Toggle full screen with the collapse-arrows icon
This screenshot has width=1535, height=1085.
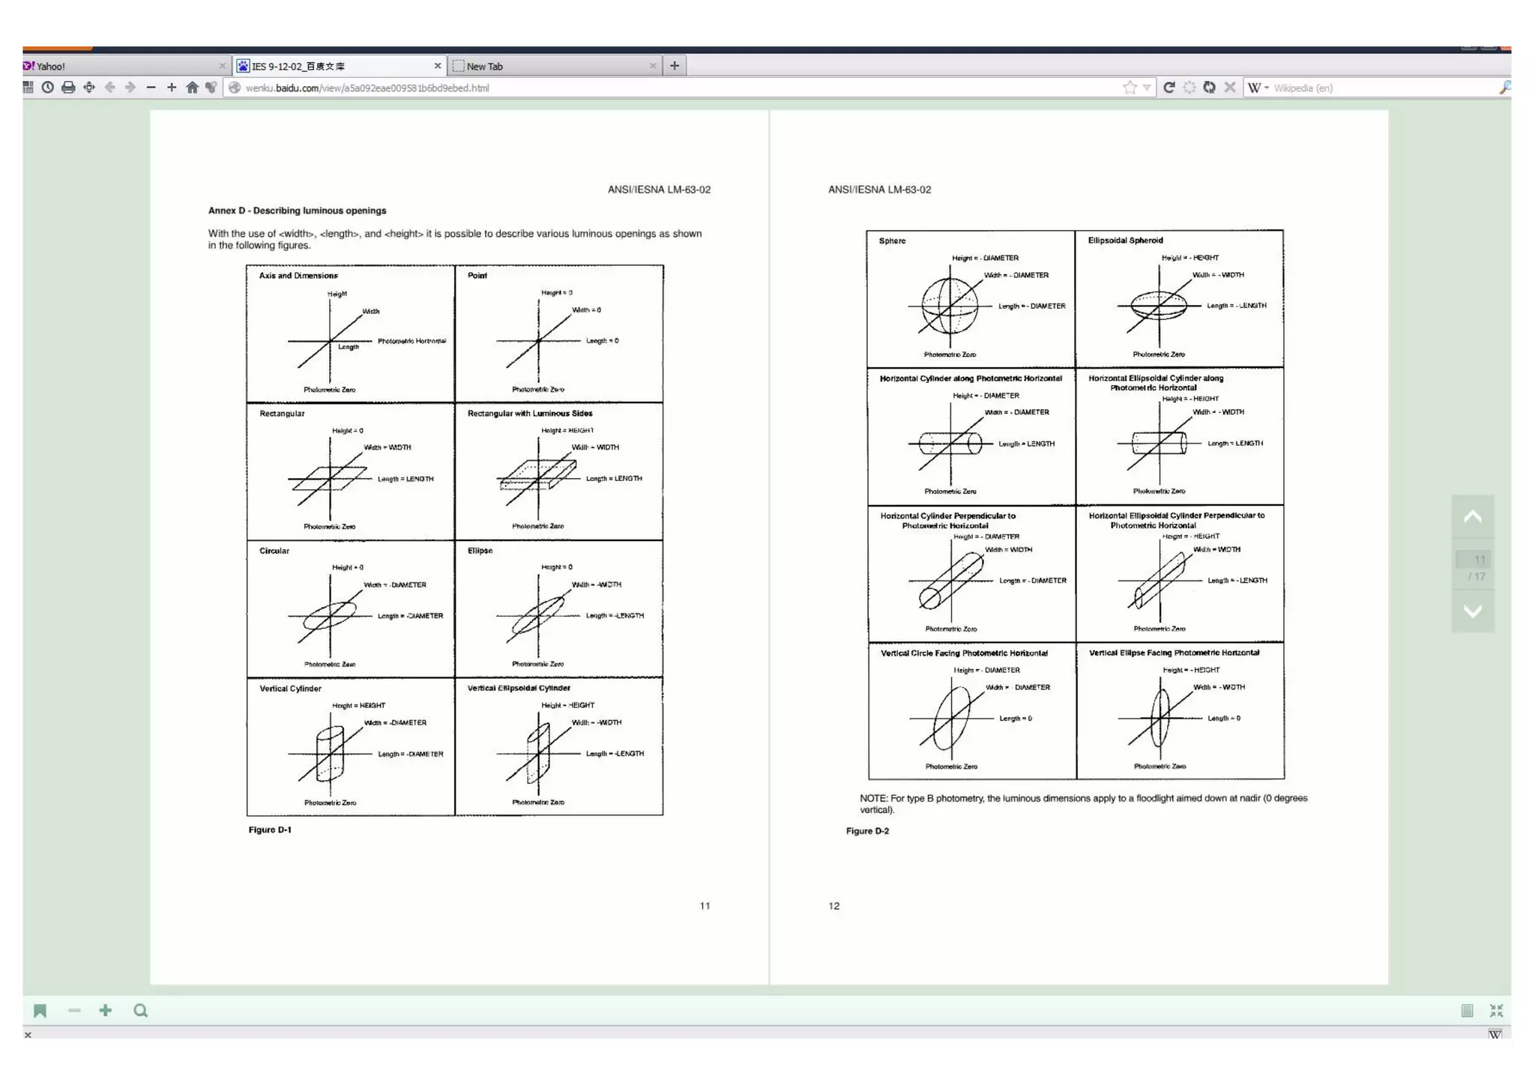click(1496, 1011)
